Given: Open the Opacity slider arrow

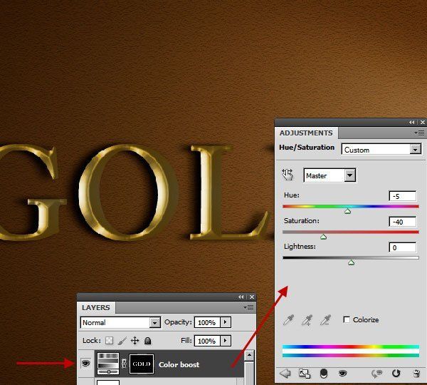Looking at the screenshot, I should point(225,322).
